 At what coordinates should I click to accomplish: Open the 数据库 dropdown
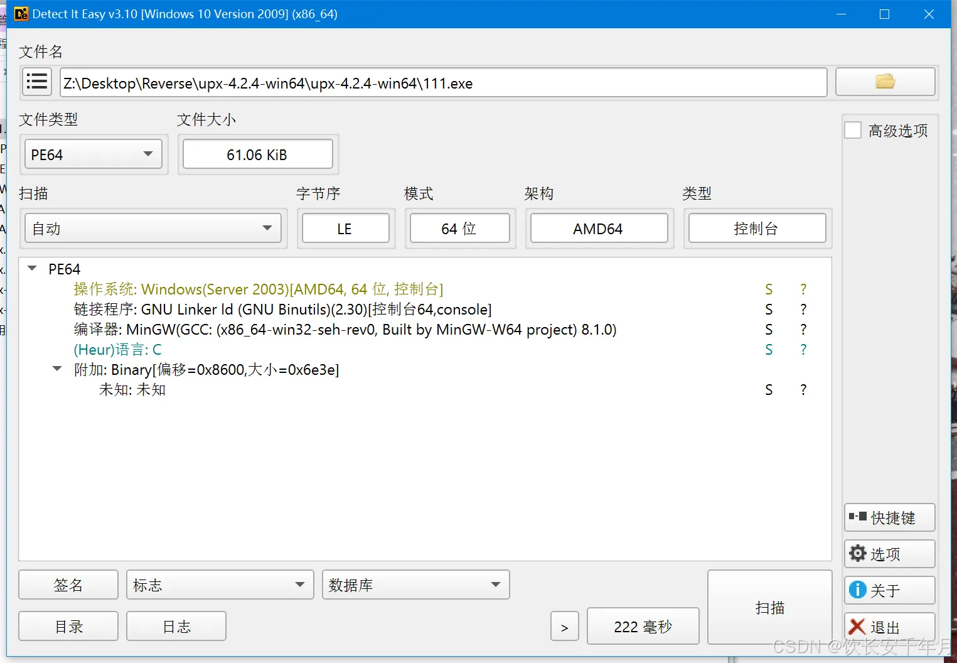click(416, 585)
